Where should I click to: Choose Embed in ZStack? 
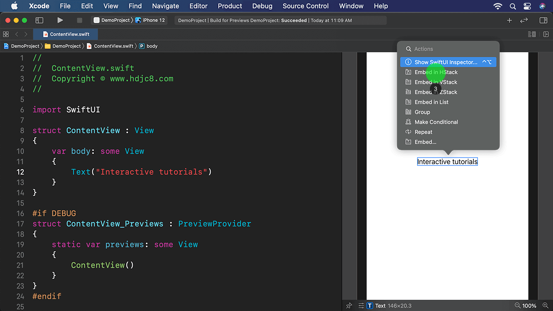coord(448,92)
